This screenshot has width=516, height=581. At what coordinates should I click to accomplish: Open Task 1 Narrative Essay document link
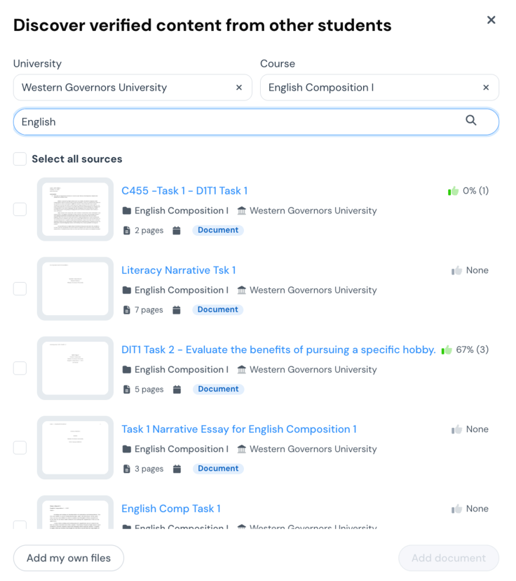coord(238,429)
